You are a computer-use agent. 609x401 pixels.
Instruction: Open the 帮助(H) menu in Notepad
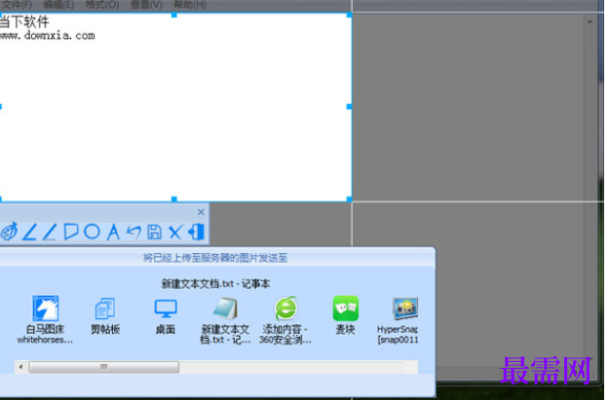point(190,5)
